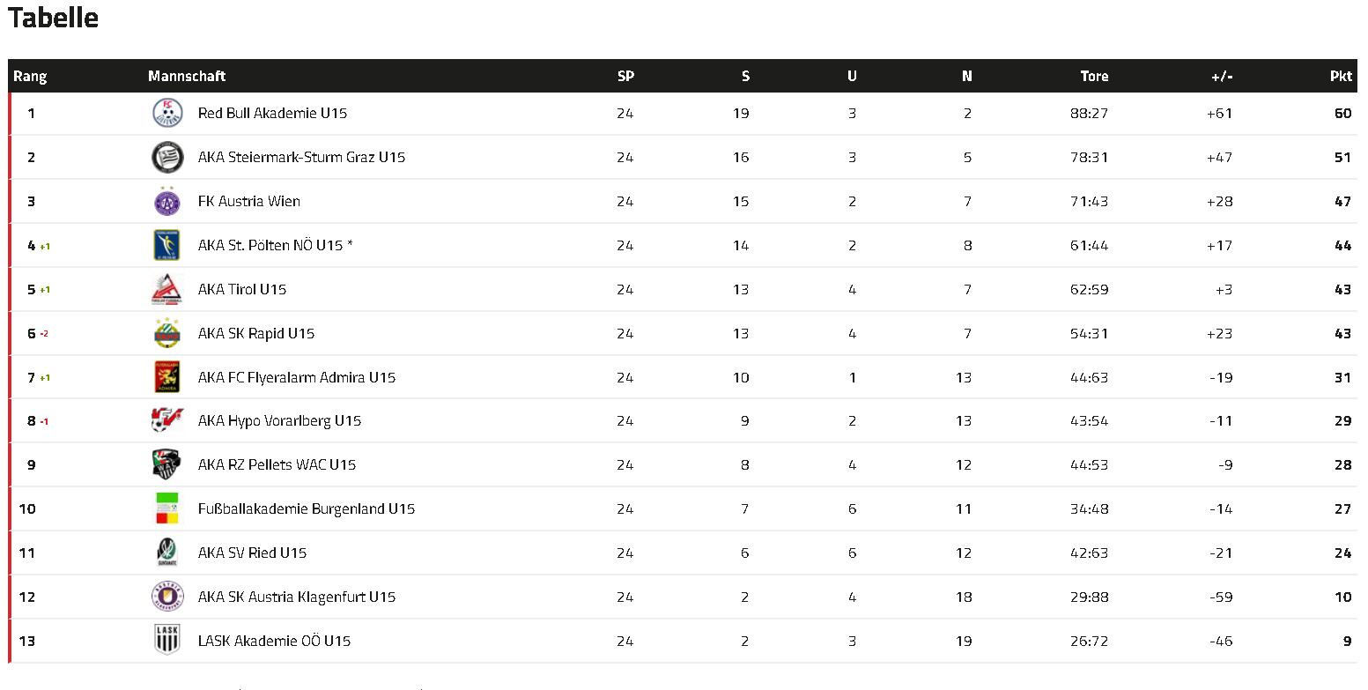Click the AKA Tirol U15 team logo
Screen dimensions: 1368x690
[167, 289]
